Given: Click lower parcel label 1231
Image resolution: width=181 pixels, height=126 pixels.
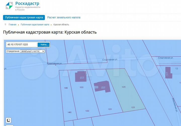Looking at the screenshot, I should tap(110, 109).
